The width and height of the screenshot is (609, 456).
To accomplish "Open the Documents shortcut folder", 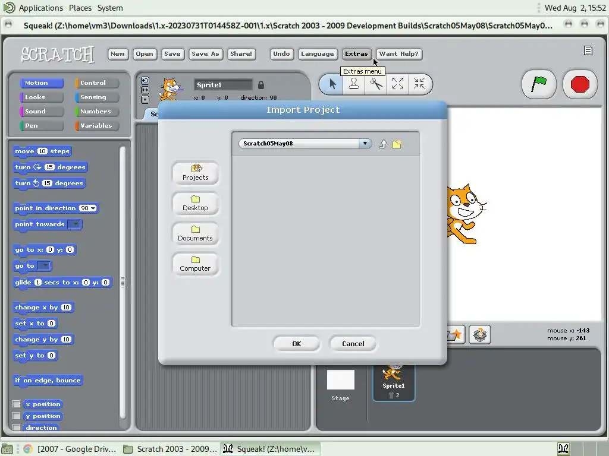I will coord(195,233).
